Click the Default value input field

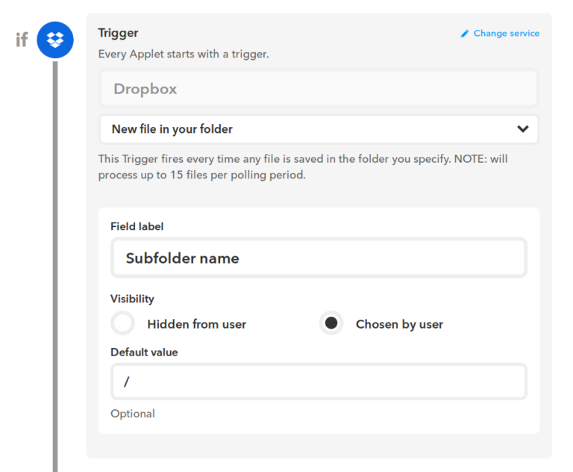[x=319, y=382]
